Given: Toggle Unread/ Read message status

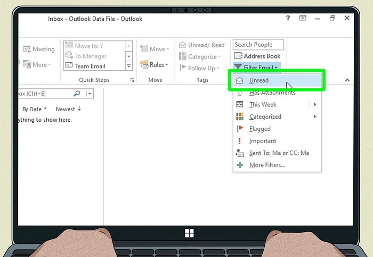Looking at the screenshot, I should pyautogui.click(x=202, y=45).
